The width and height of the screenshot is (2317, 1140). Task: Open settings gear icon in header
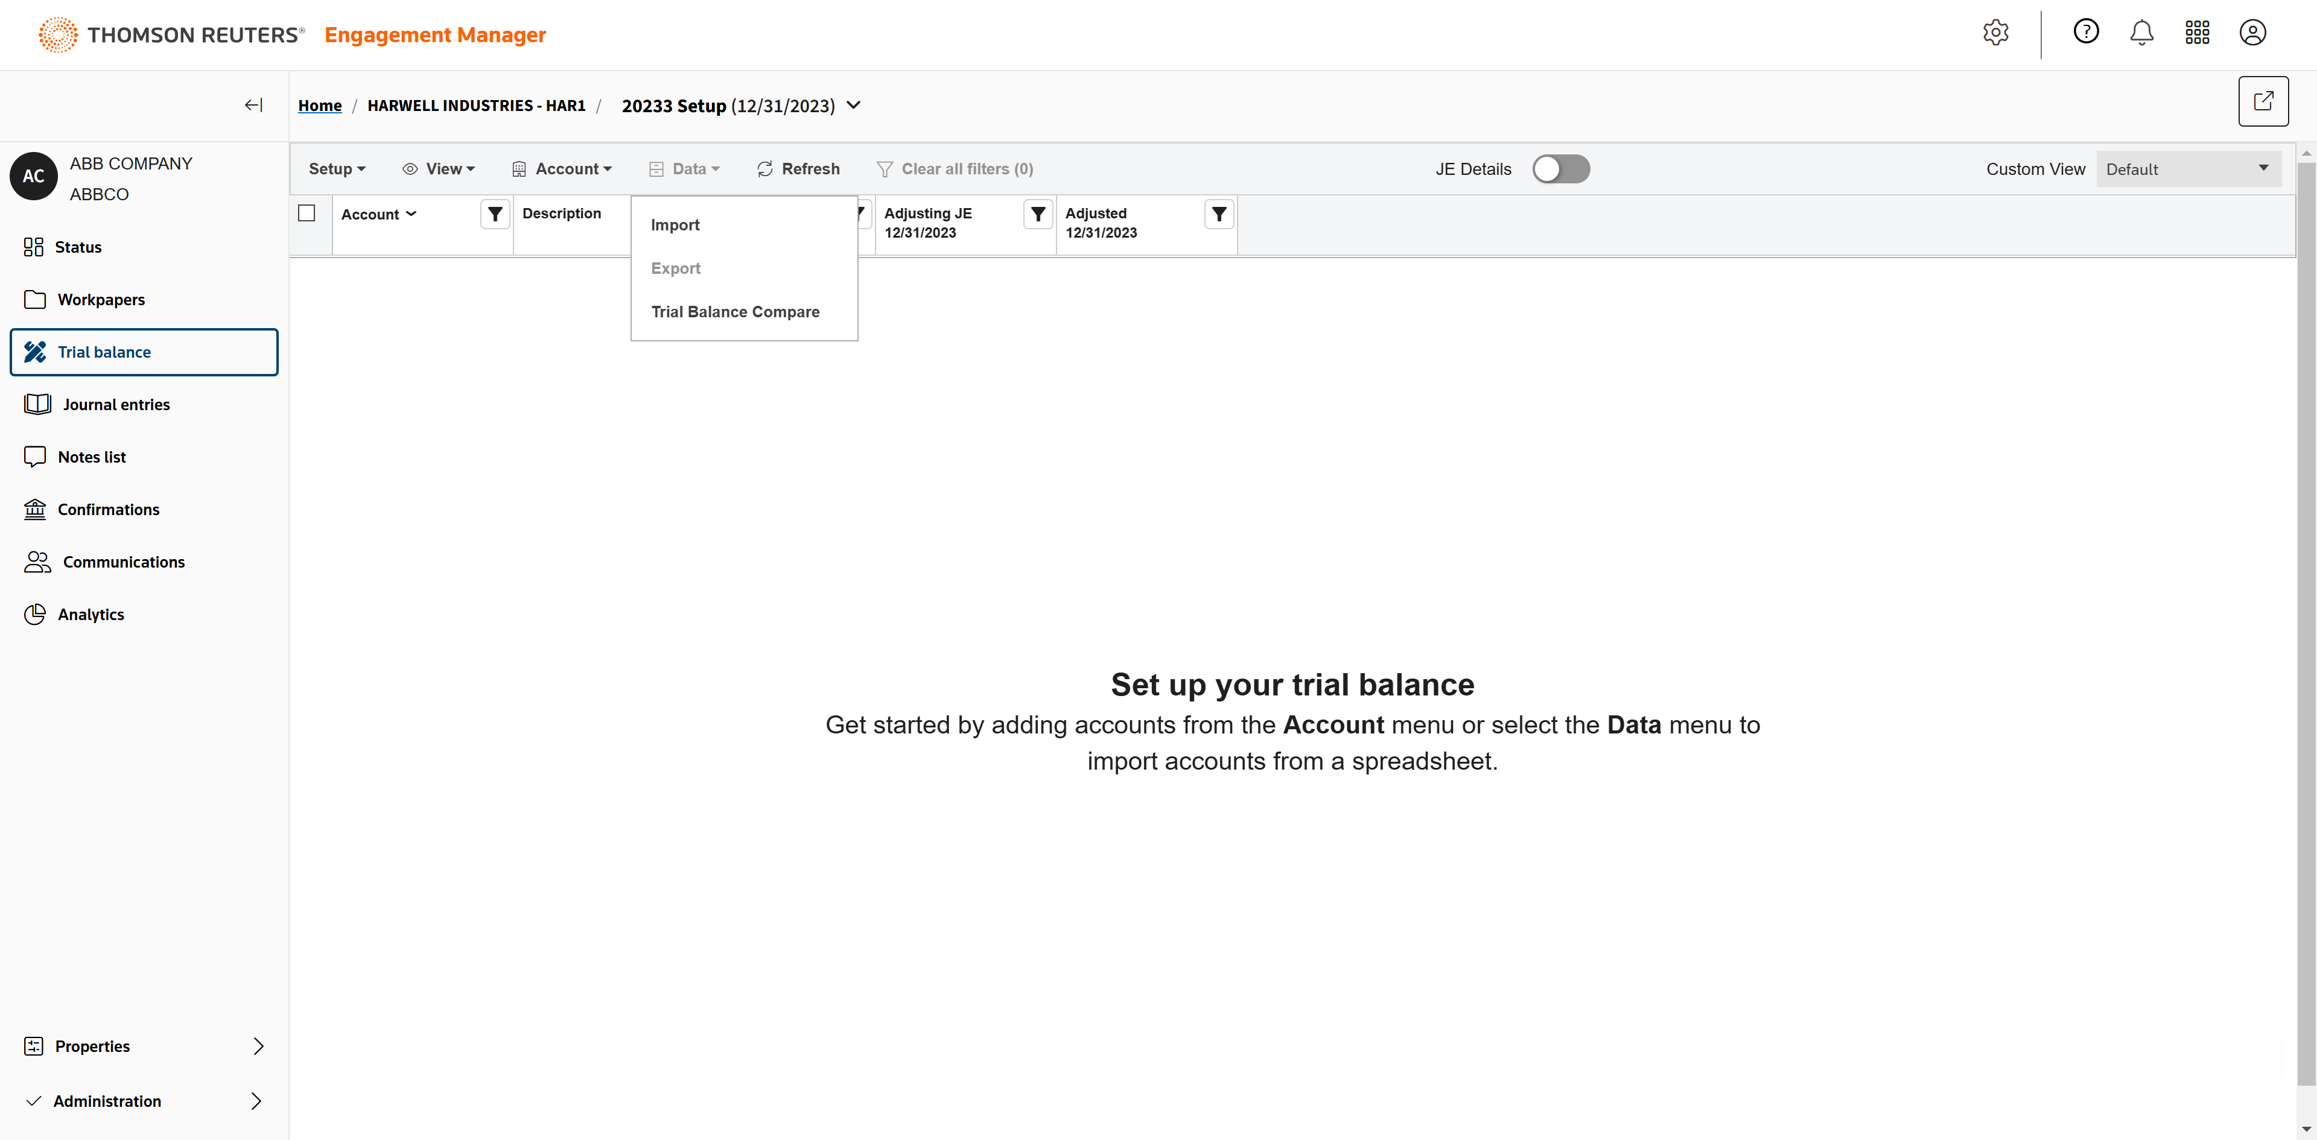tap(1995, 33)
